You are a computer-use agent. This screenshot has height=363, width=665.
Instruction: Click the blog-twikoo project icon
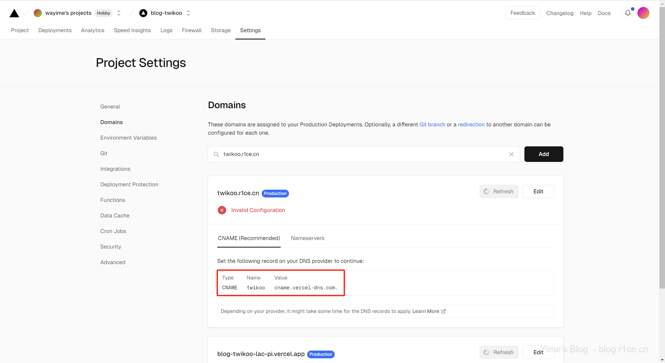tap(143, 13)
